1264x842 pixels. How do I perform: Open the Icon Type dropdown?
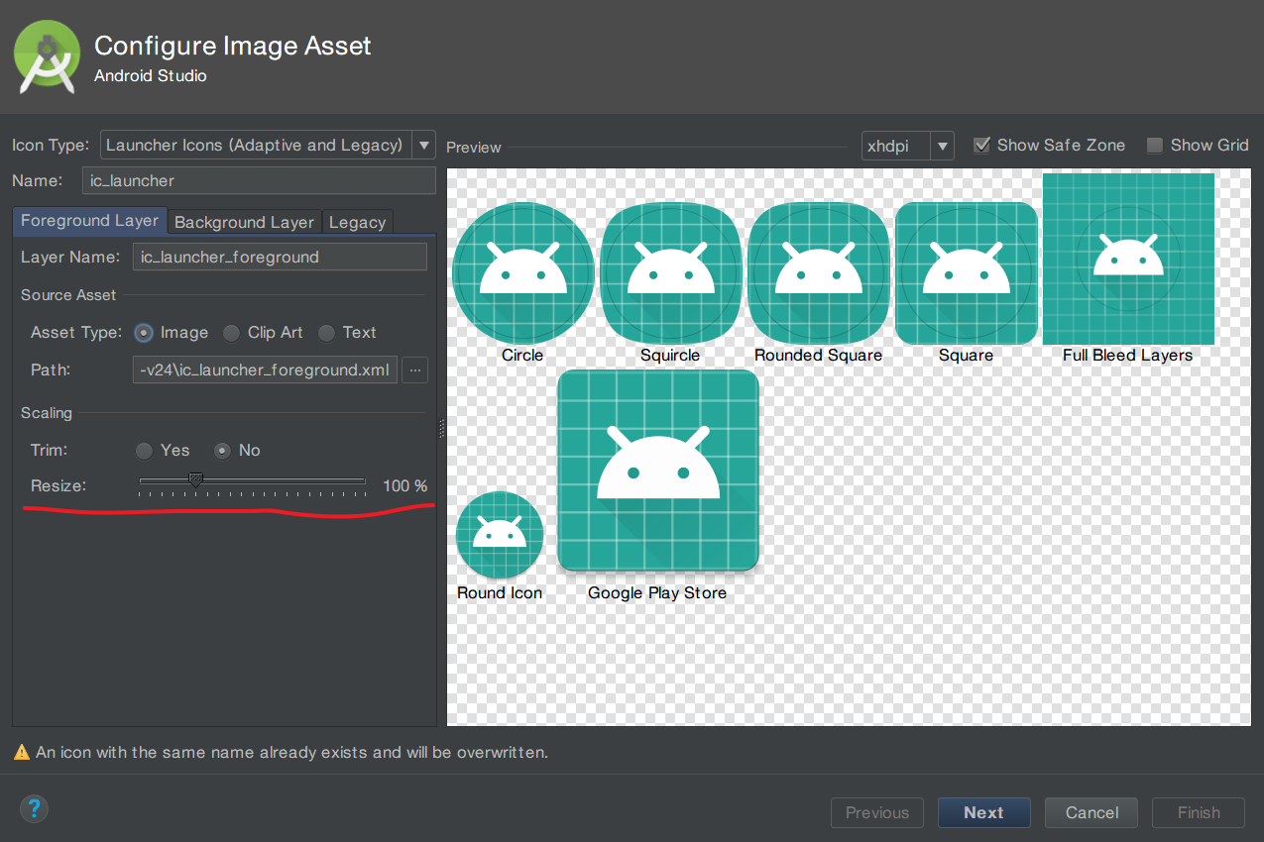(423, 145)
